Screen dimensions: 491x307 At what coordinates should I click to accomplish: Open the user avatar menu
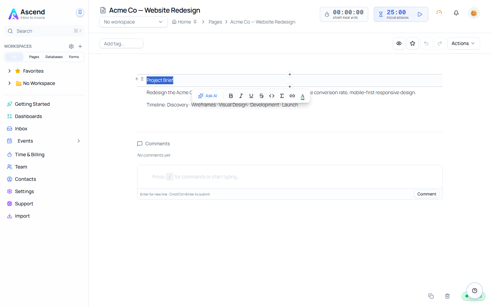(474, 13)
